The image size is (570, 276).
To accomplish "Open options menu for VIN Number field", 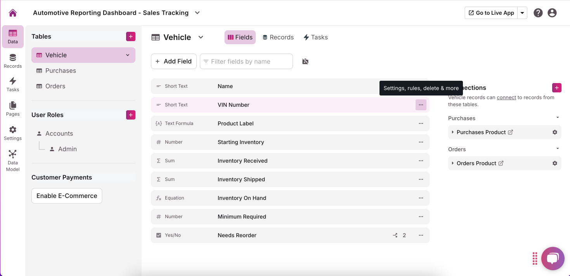I will (421, 105).
